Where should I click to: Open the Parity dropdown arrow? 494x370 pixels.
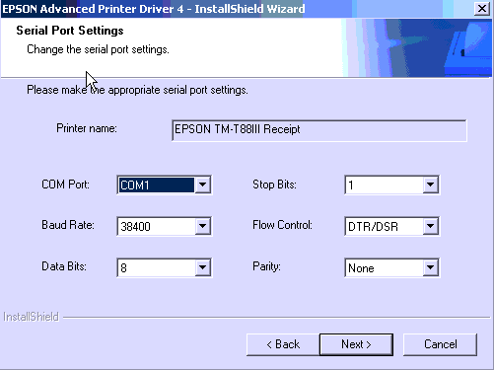(430, 267)
